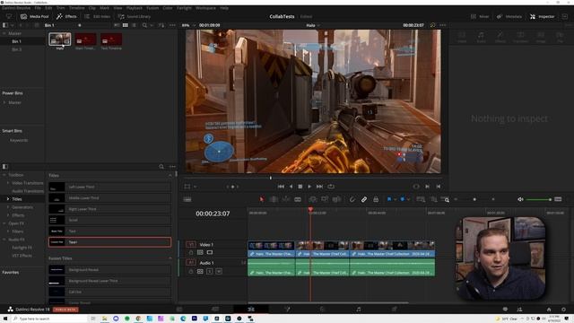Screen dimensions: 574x323
Task: Lock the Video 1 track
Action: click(x=191, y=252)
